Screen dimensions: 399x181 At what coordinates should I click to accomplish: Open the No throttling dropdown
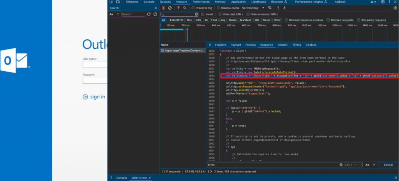tap(253, 8)
